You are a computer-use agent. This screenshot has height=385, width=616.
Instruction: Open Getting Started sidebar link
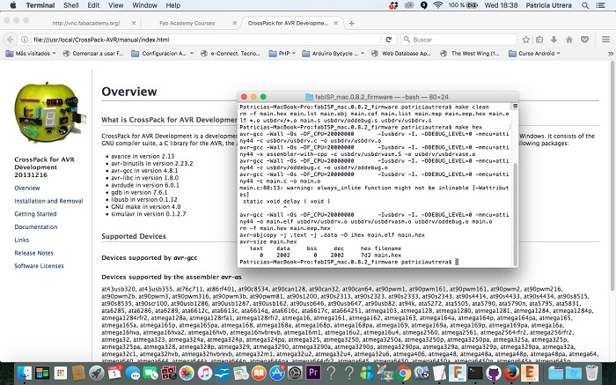[35, 214]
